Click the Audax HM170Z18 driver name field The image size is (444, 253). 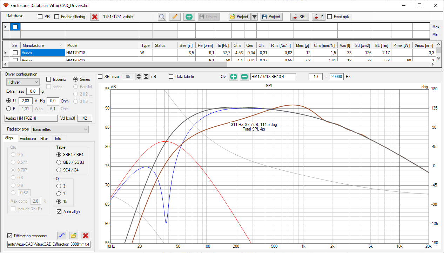[31, 118]
